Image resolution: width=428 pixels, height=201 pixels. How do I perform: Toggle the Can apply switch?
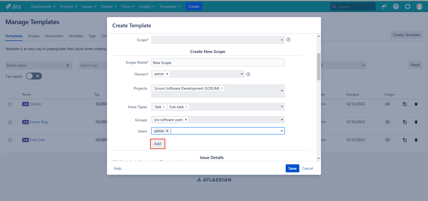(x=34, y=76)
